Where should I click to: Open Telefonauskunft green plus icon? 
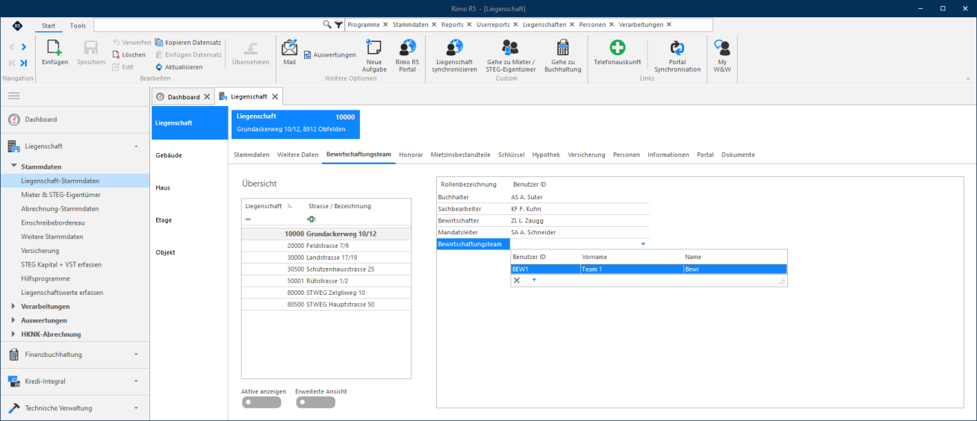(618, 47)
